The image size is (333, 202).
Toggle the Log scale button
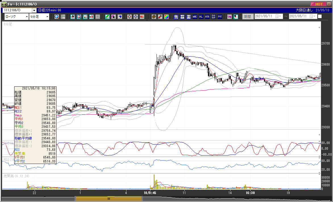coord(229,16)
